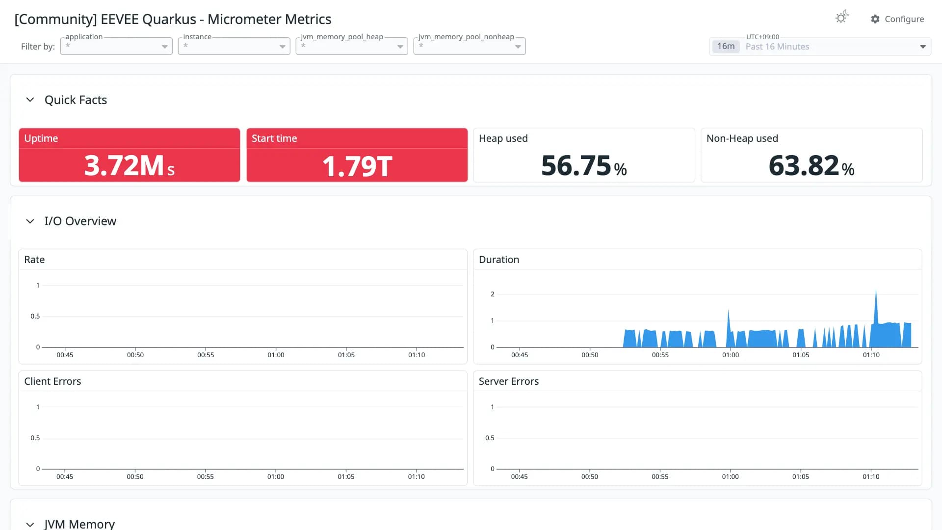Click the Filter by label

(38, 47)
